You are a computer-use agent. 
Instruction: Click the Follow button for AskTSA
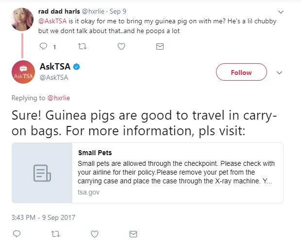pos(241,72)
